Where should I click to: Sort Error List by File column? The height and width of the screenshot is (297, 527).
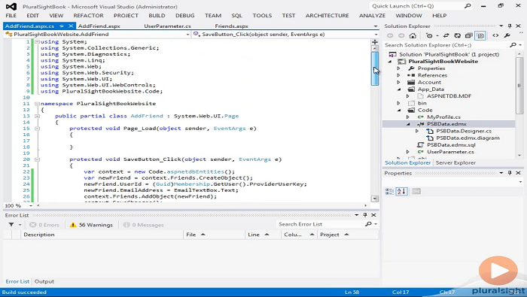tap(214, 235)
